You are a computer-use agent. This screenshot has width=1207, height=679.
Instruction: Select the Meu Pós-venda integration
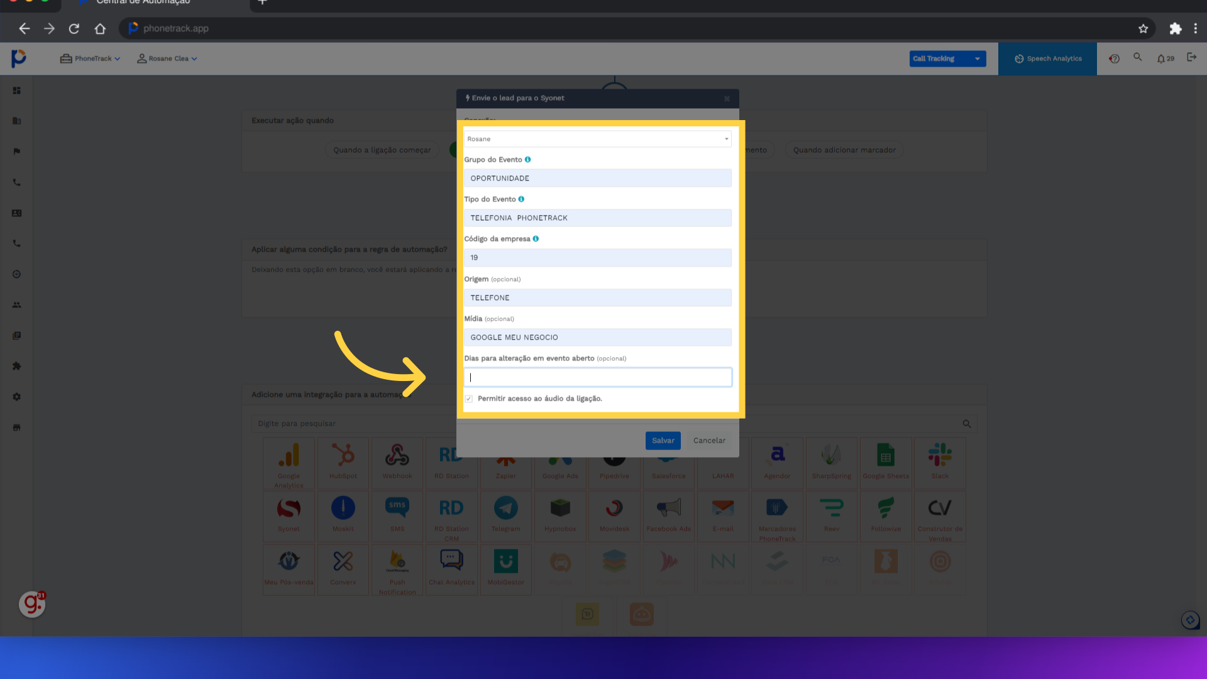coord(289,570)
